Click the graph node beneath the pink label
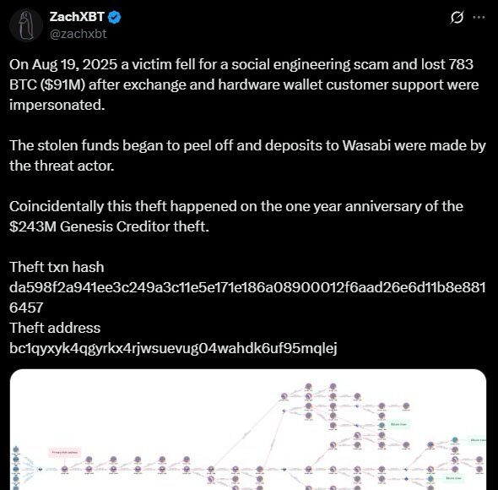 65,469
